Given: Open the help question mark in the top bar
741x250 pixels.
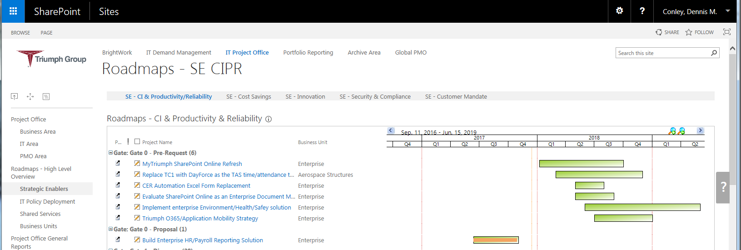Looking at the screenshot, I should pos(642,11).
